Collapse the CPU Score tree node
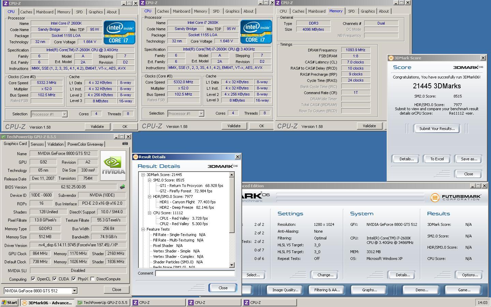Viewport: 491px width, 307px height. click(x=150, y=213)
